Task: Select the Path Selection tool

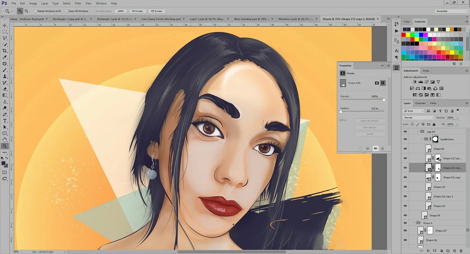Action: click(5, 127)
